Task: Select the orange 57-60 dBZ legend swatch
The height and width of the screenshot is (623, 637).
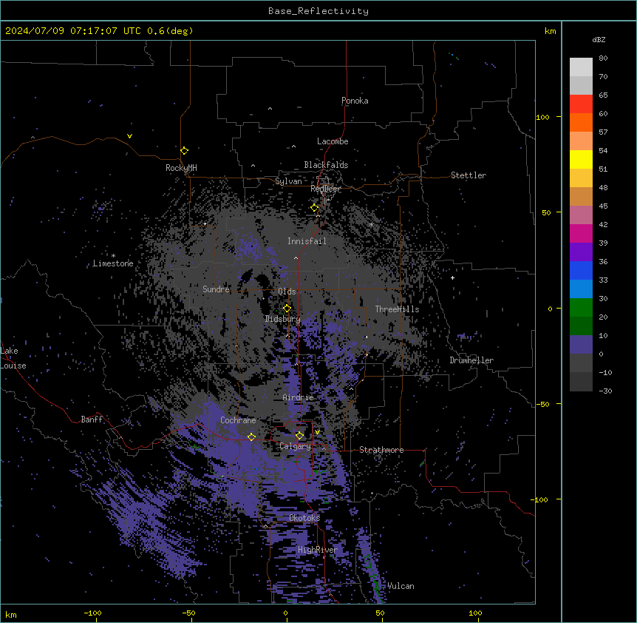Action: coord(581,122)
